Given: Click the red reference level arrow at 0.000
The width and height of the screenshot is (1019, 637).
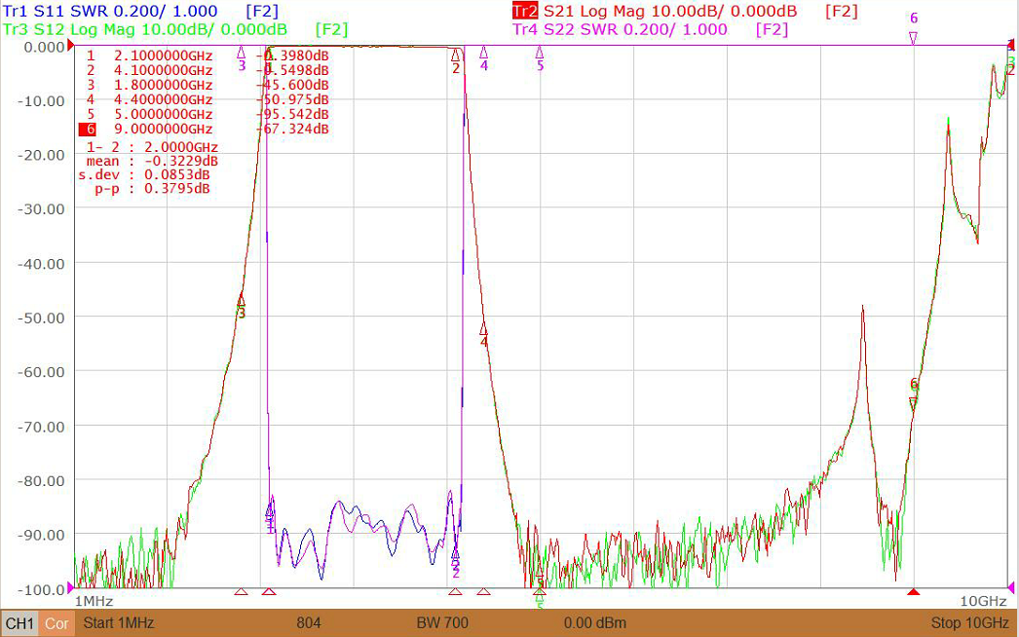Looking at the screenshot, I should pyautogui.click(x=70, y=47).
